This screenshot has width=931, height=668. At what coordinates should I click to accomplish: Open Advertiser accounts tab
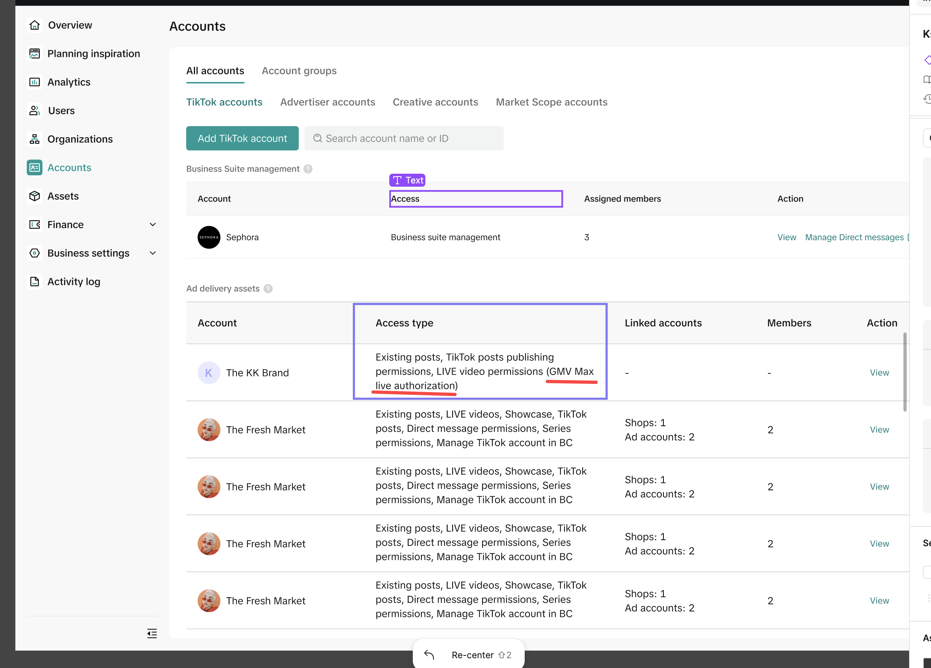coord(327,102)
